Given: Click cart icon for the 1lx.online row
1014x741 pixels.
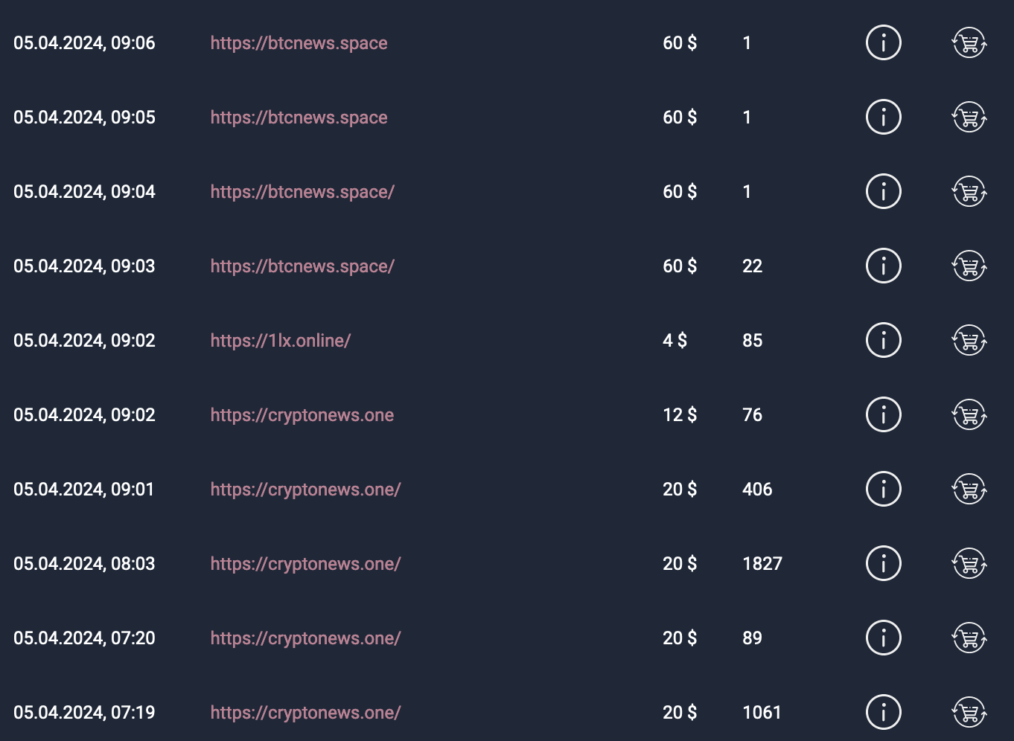Looking at the screenshot, I should 969,340.
